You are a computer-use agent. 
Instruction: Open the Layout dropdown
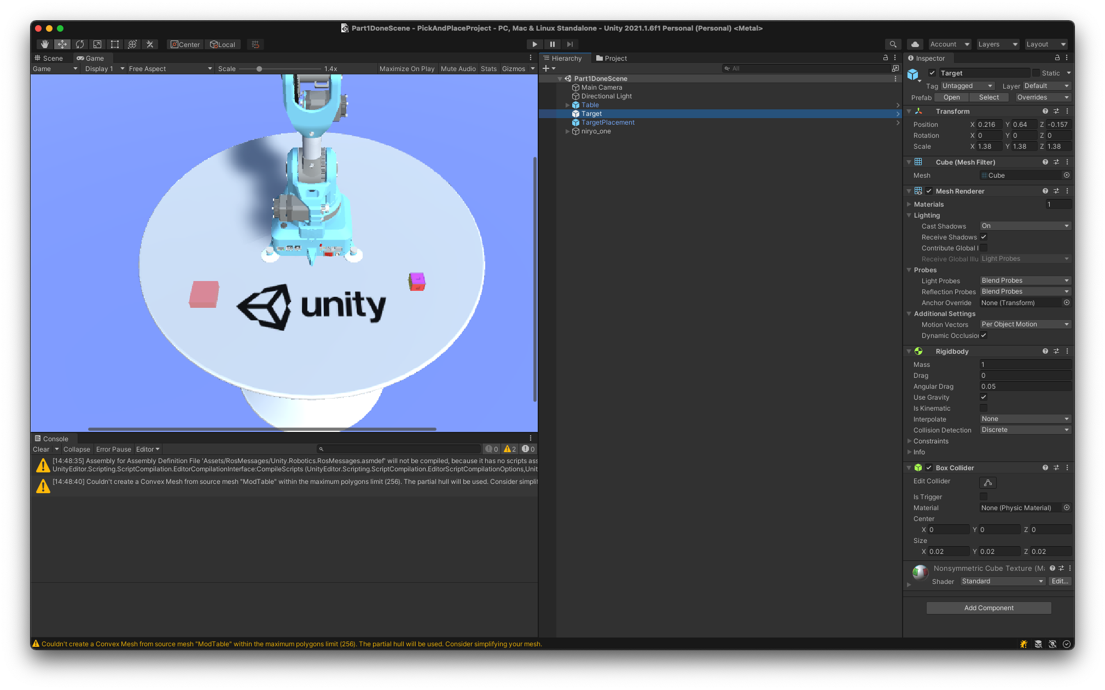(1045, 44)
